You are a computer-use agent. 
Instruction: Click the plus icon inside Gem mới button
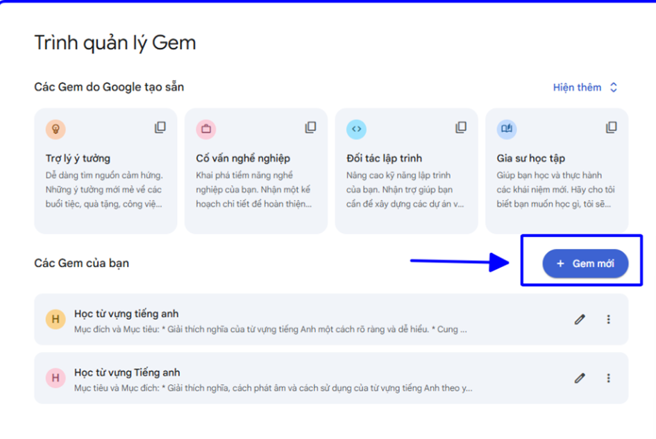tap(560, 264)
